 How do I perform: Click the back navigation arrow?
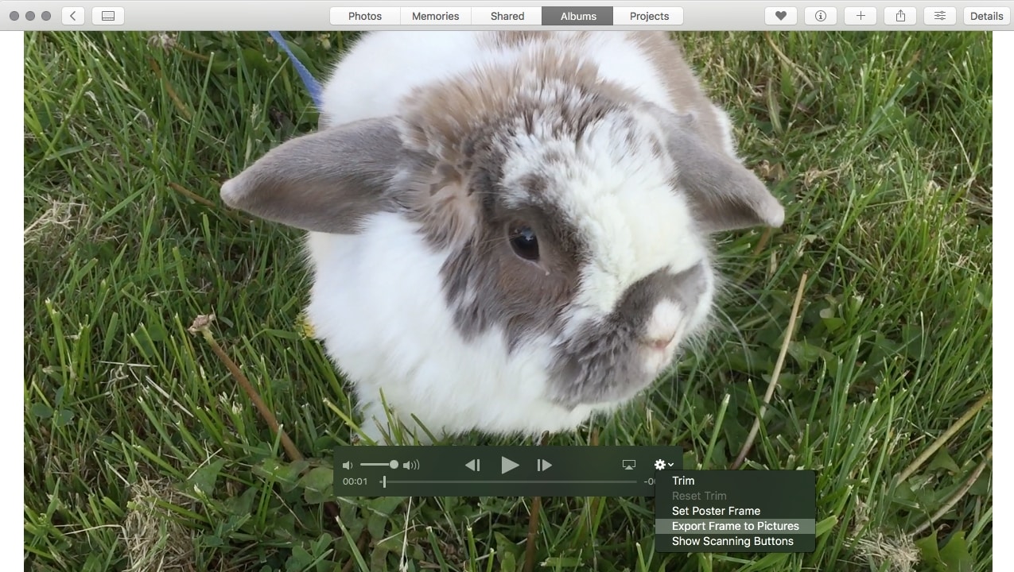[72, 15]
